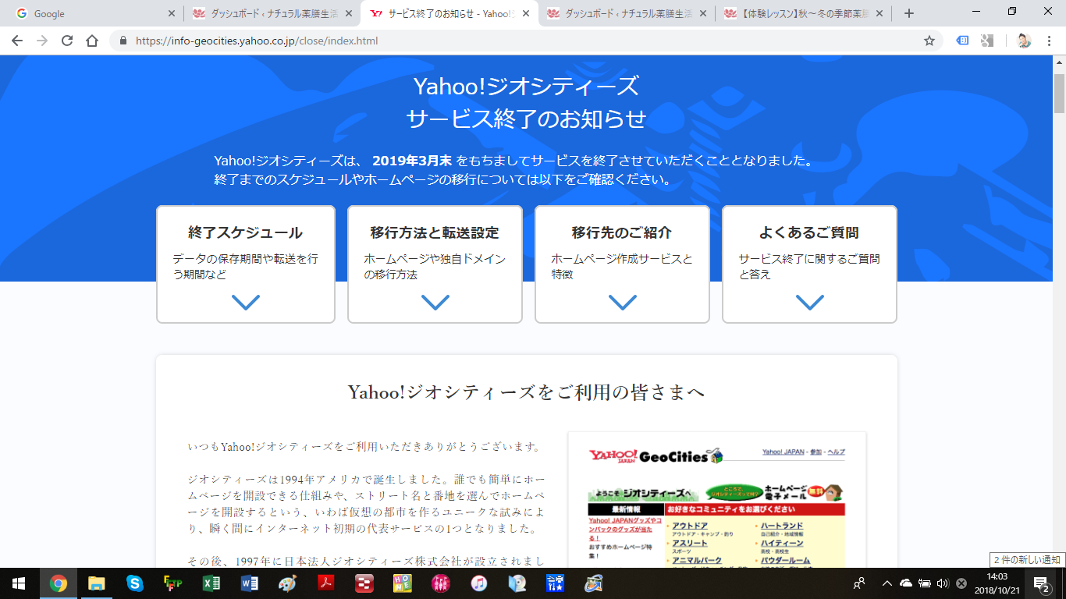Reload the page with the refresh icon

(x=67, y=41)
